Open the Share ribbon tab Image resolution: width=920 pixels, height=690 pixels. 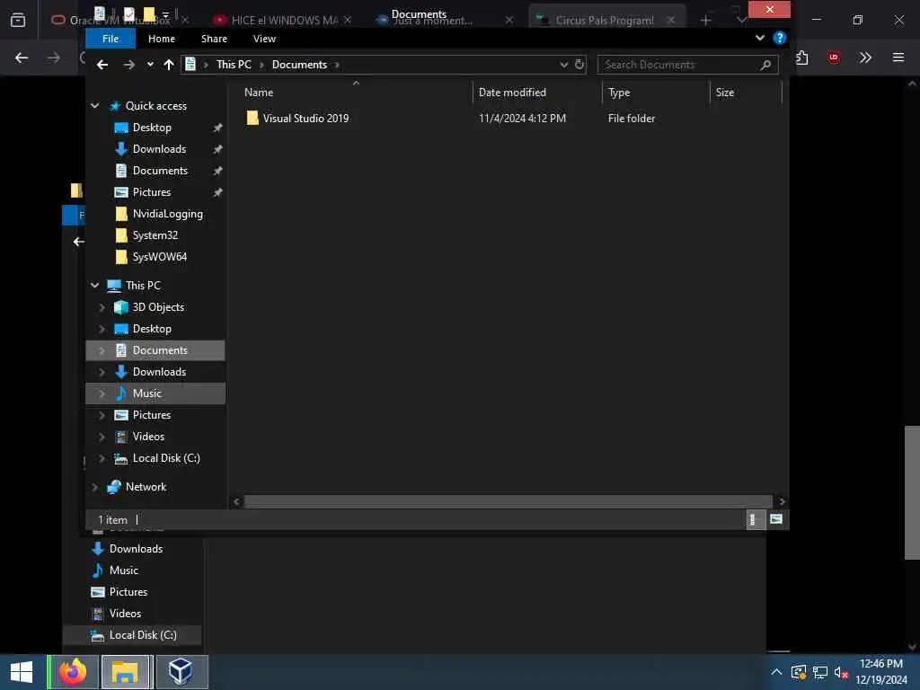pyautogui.click(x=214, y=39)
